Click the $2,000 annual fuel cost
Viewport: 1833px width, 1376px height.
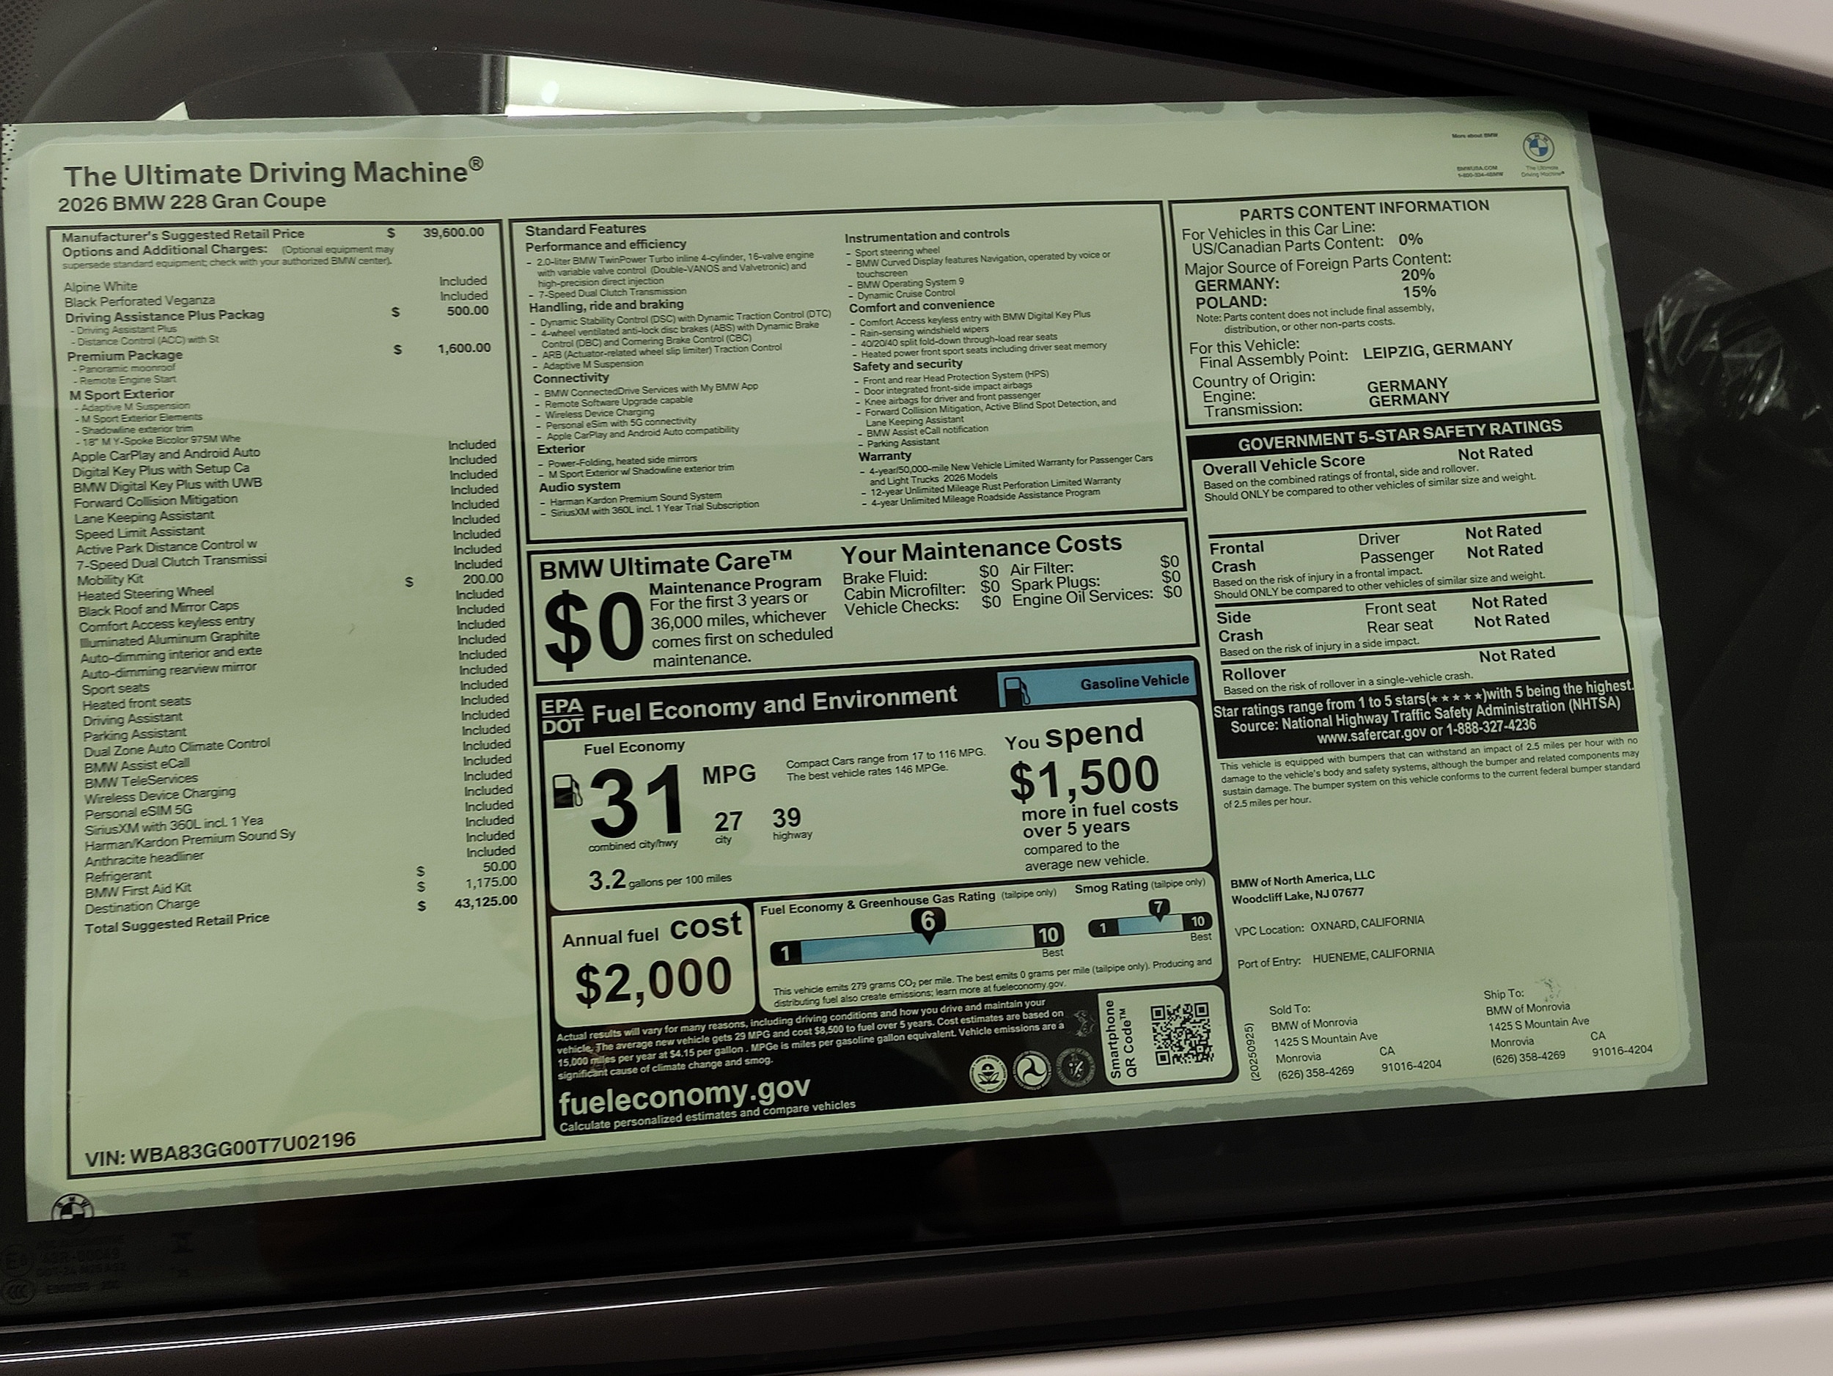pos(653,981)
